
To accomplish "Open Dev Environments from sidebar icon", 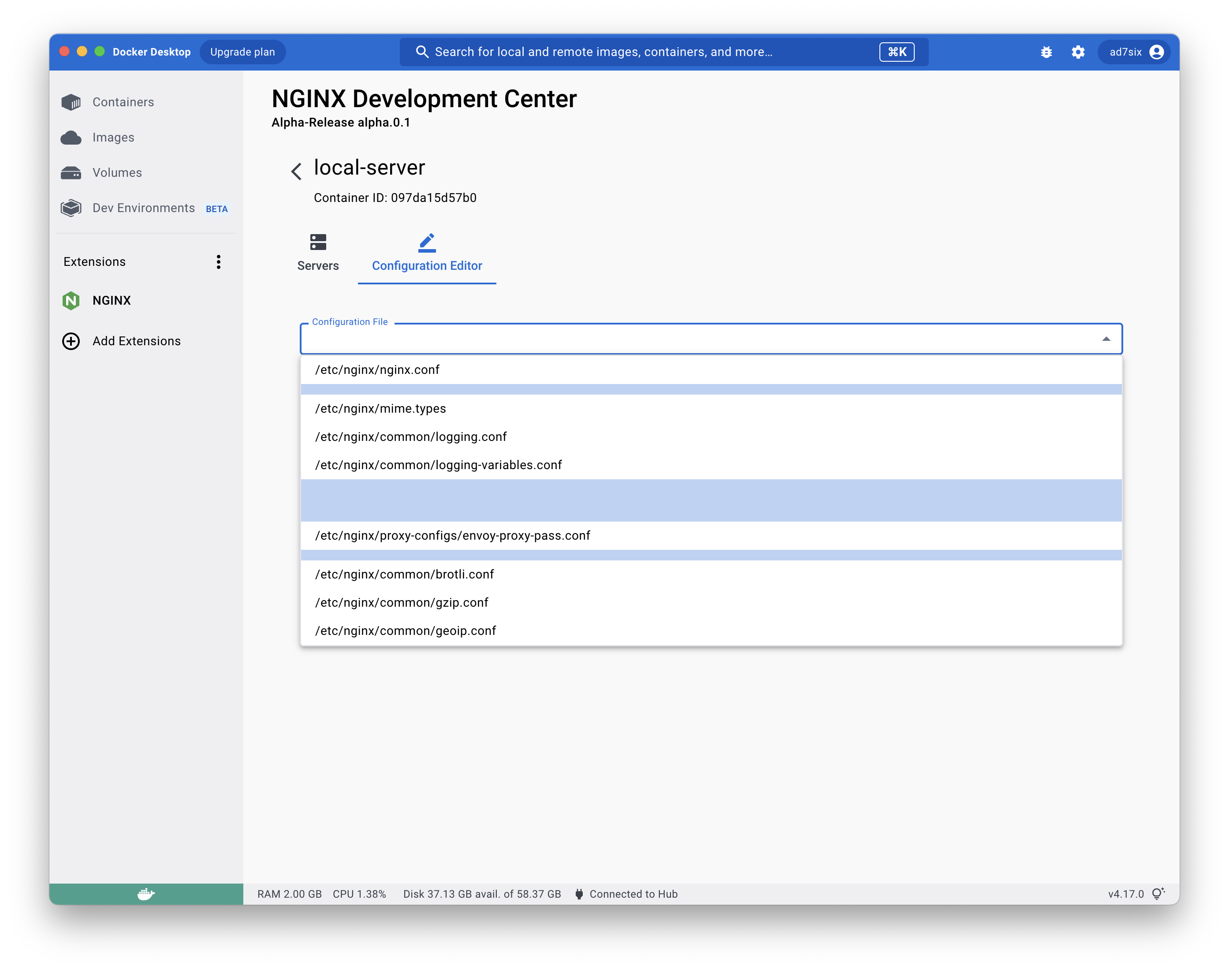I will point(71,208).
